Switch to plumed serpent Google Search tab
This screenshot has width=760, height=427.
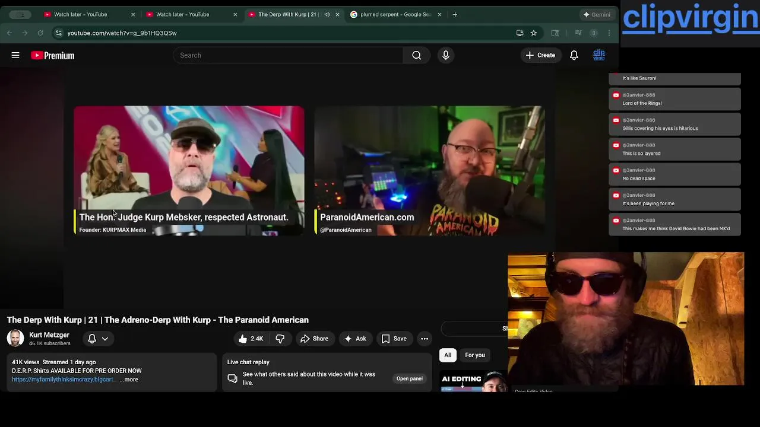coord(396,14)
